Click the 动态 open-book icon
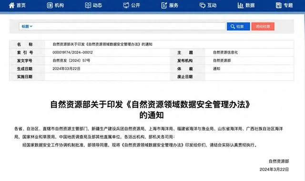305x181 pixels. 88,5
